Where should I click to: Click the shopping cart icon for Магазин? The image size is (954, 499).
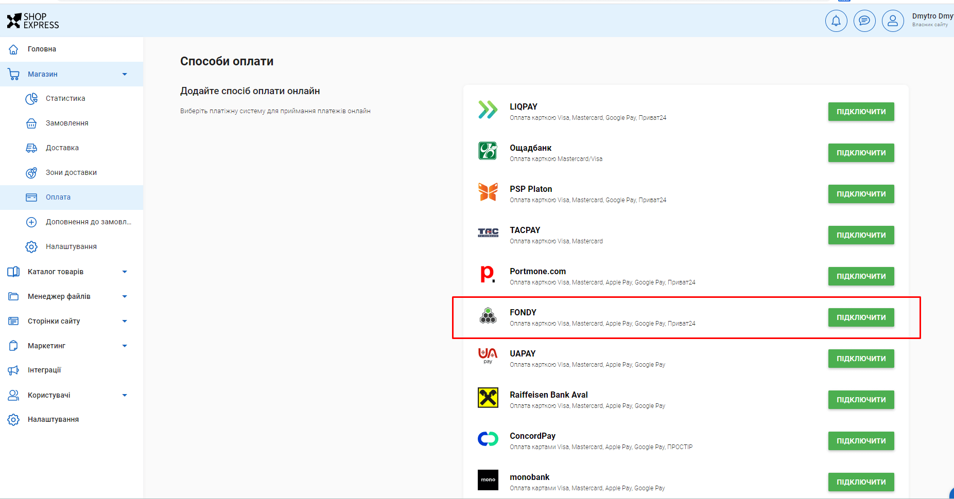click(x=14, y=74)
